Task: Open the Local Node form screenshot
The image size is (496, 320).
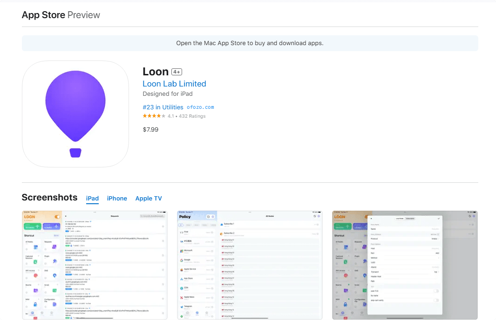Action: 404,265
